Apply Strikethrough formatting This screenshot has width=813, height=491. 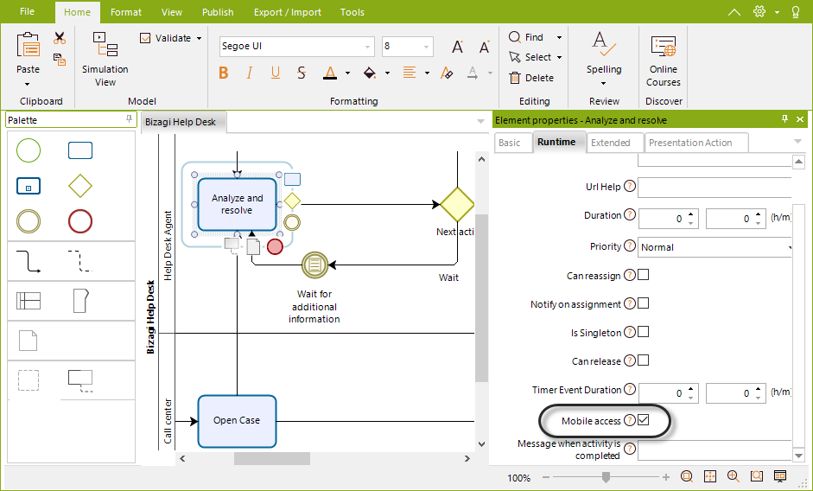pyautogui.click(x=302, y=73)
